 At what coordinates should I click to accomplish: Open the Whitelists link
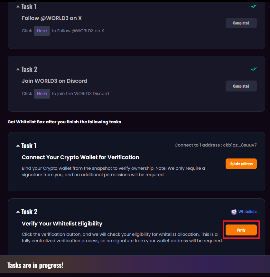coord(247,212)
